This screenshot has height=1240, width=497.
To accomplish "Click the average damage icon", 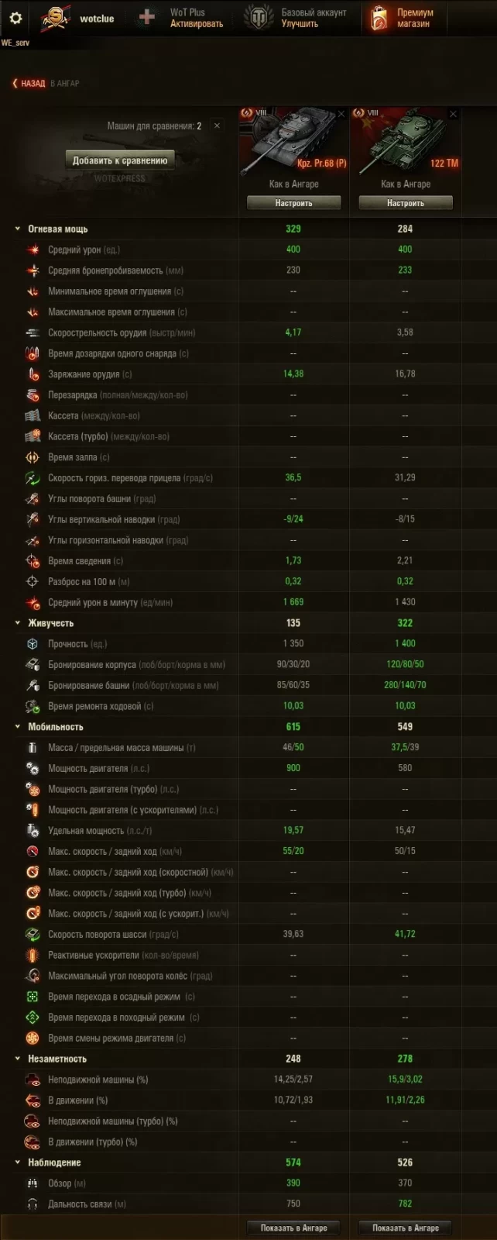I will pos(33,250).
